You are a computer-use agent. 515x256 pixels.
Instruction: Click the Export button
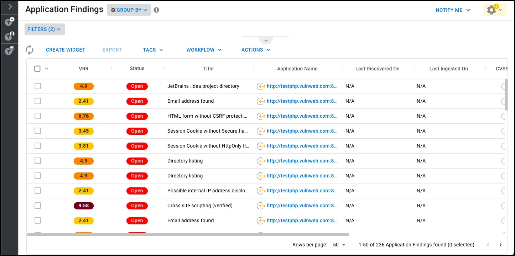click(x=112, y=50)
